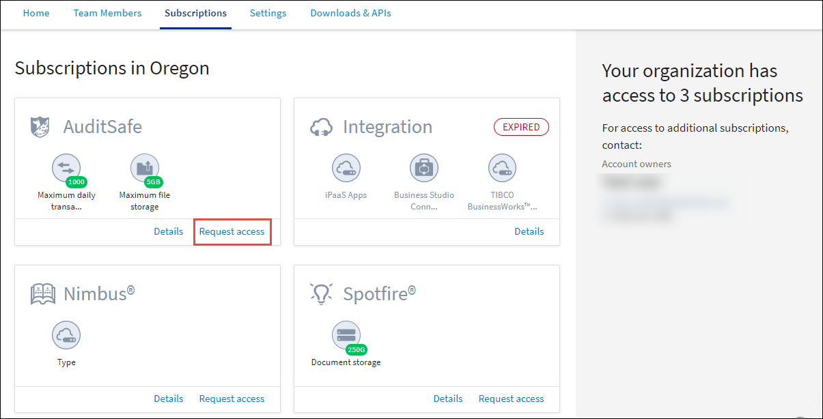Click the Nimbus Type icon
The image size is (823, 419).
click(x=66, y=335)
